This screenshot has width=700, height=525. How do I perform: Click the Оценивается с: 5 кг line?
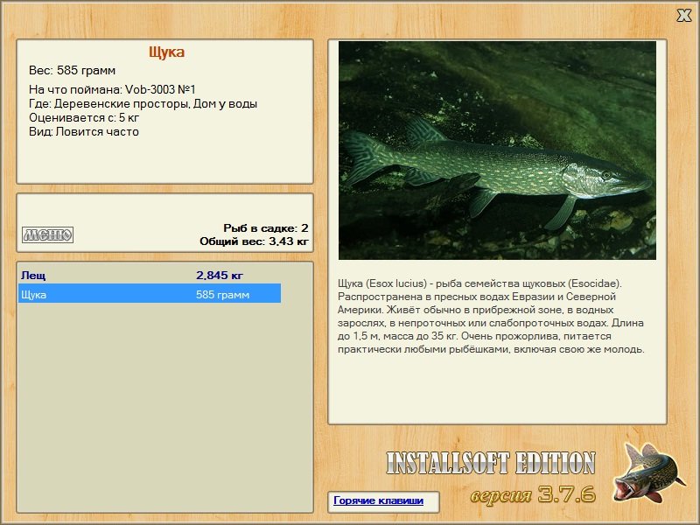tap(84, 118)
